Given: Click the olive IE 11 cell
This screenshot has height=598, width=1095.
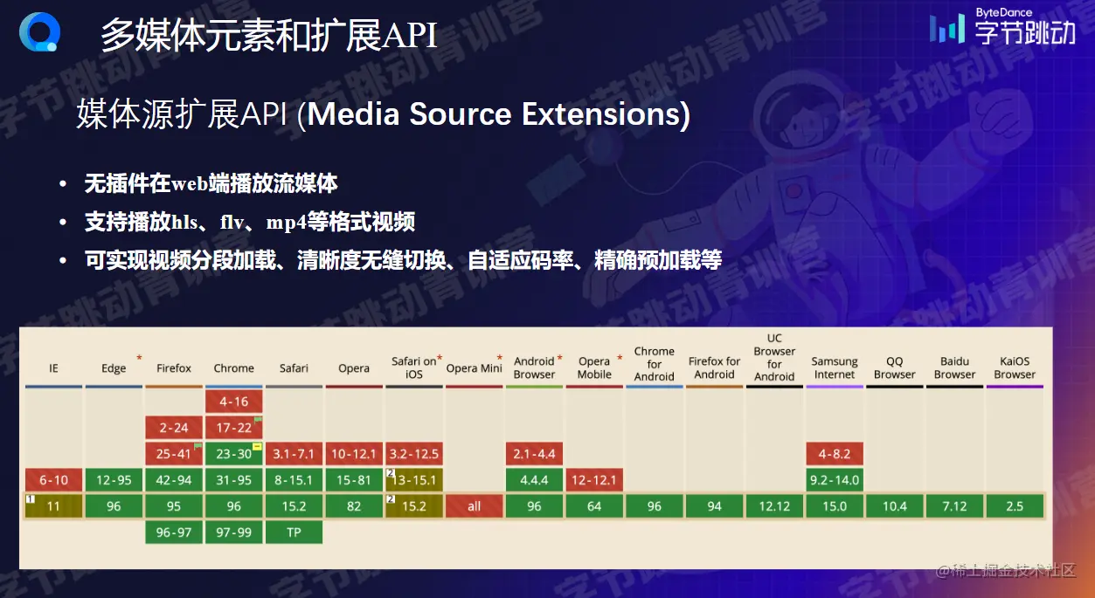Looking at the screenshot, I should 53,506.
